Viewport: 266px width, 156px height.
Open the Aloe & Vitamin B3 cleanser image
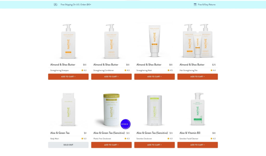[x=198, y=109]
